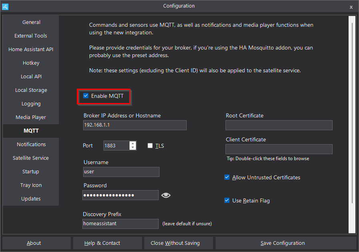The width and height of the screenshot is (359, 252).
Task: Enable the TLS checkbox
Action: 150,146
